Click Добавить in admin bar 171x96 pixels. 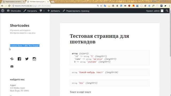coord(54,11)
